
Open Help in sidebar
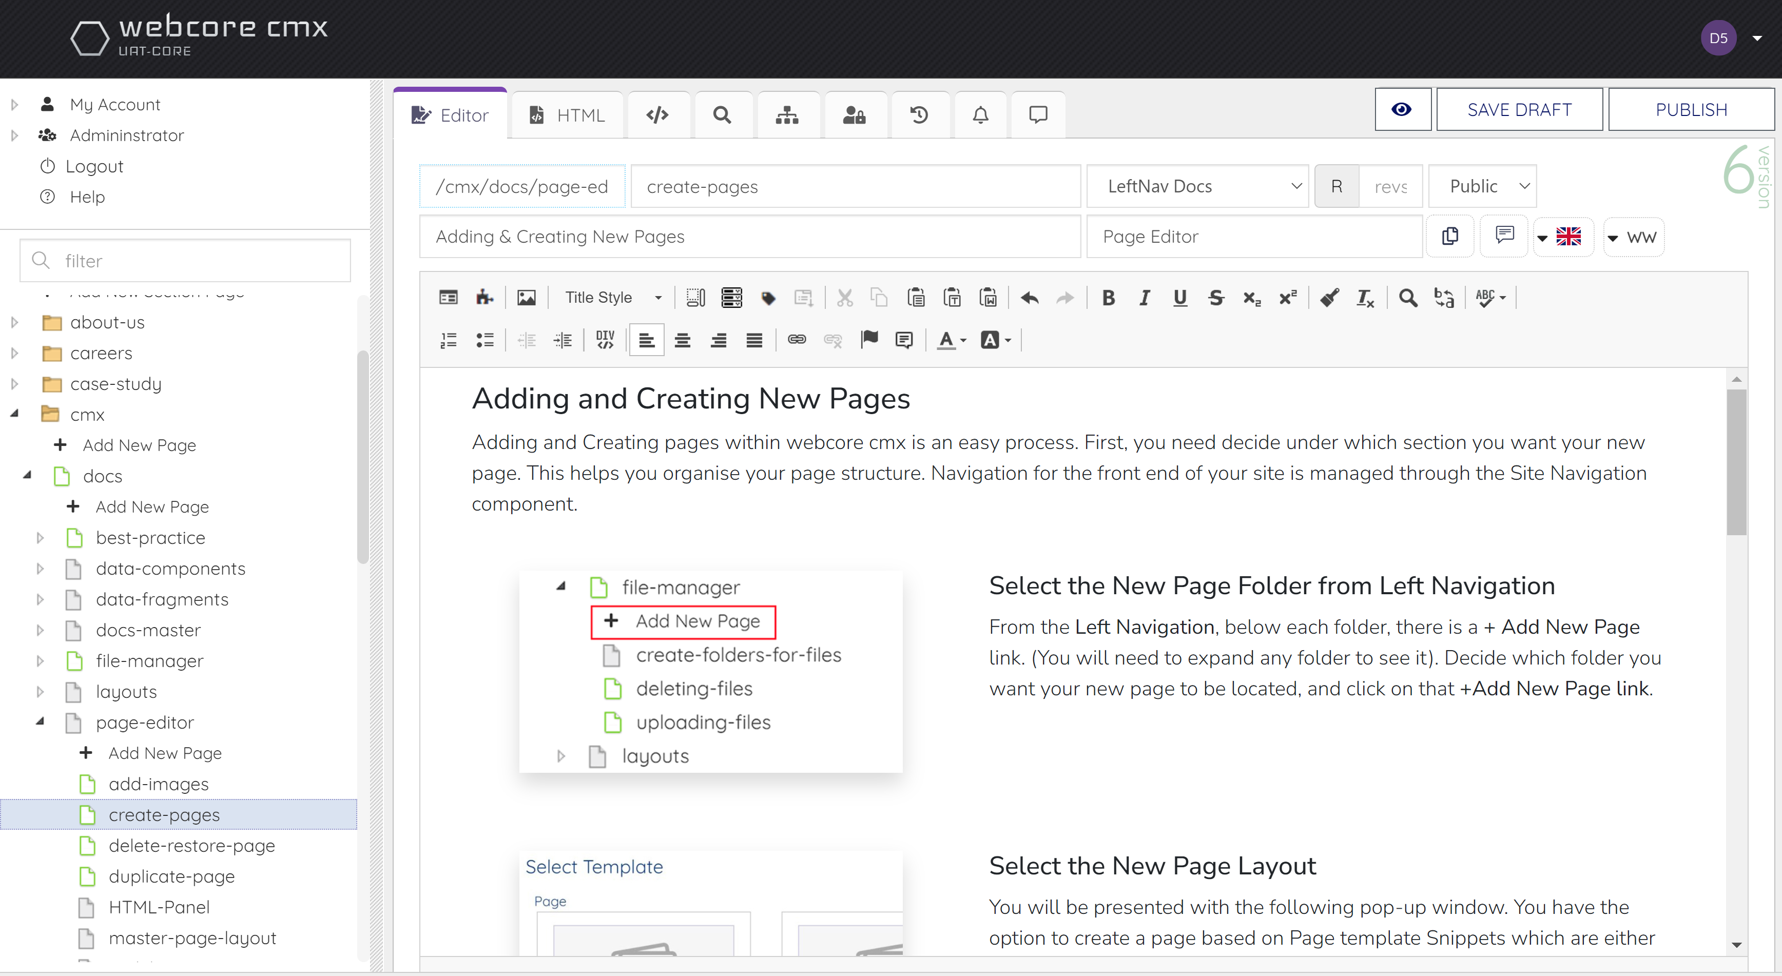(x=87, y=197)
